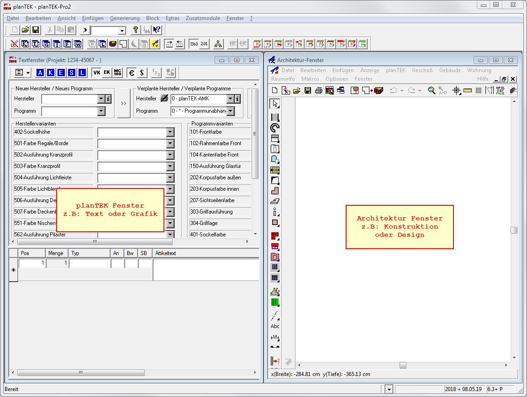Click the Typ field in the first position row
The width and height of the screenshot is (527, 397).
(x=90, y=263)
